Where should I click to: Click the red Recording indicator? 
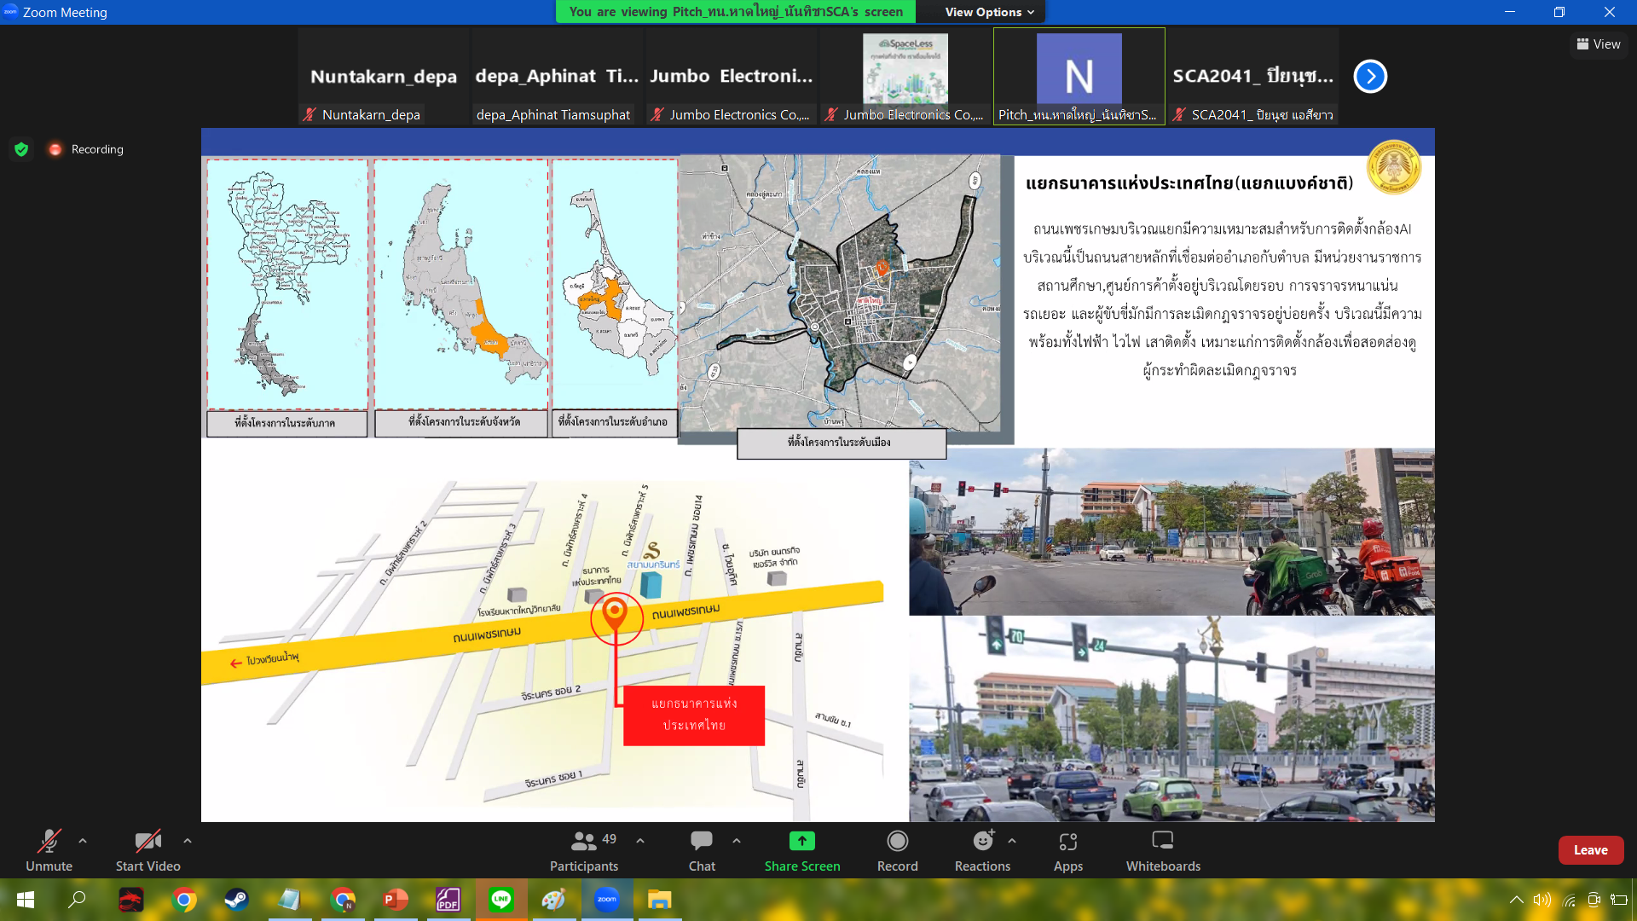(x=86, y=149)
